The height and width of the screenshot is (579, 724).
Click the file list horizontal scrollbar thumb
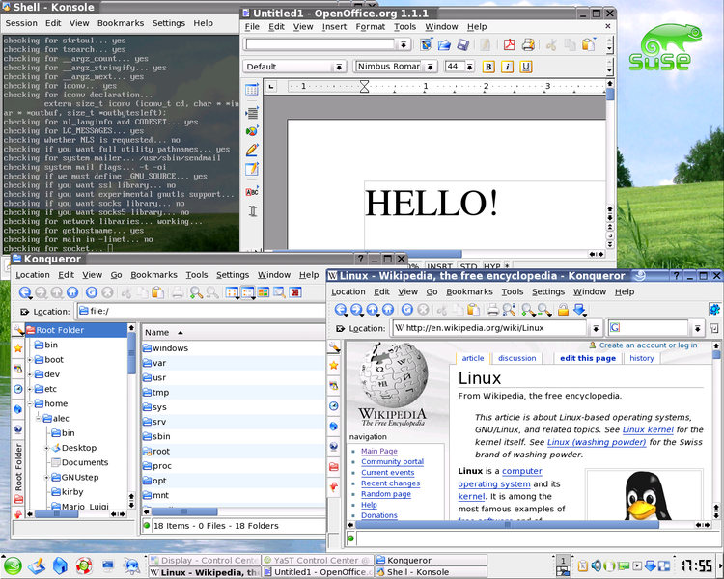(183, 511)
